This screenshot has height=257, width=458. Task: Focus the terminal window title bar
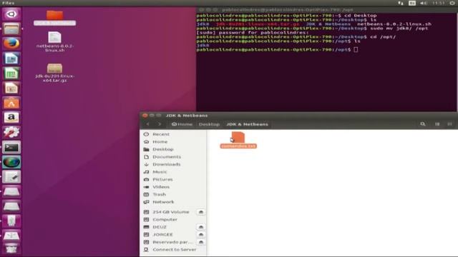click(x=326, y=9)
